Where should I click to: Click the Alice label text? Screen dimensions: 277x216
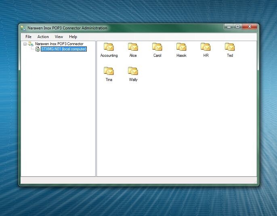click(x=133, y=55)
